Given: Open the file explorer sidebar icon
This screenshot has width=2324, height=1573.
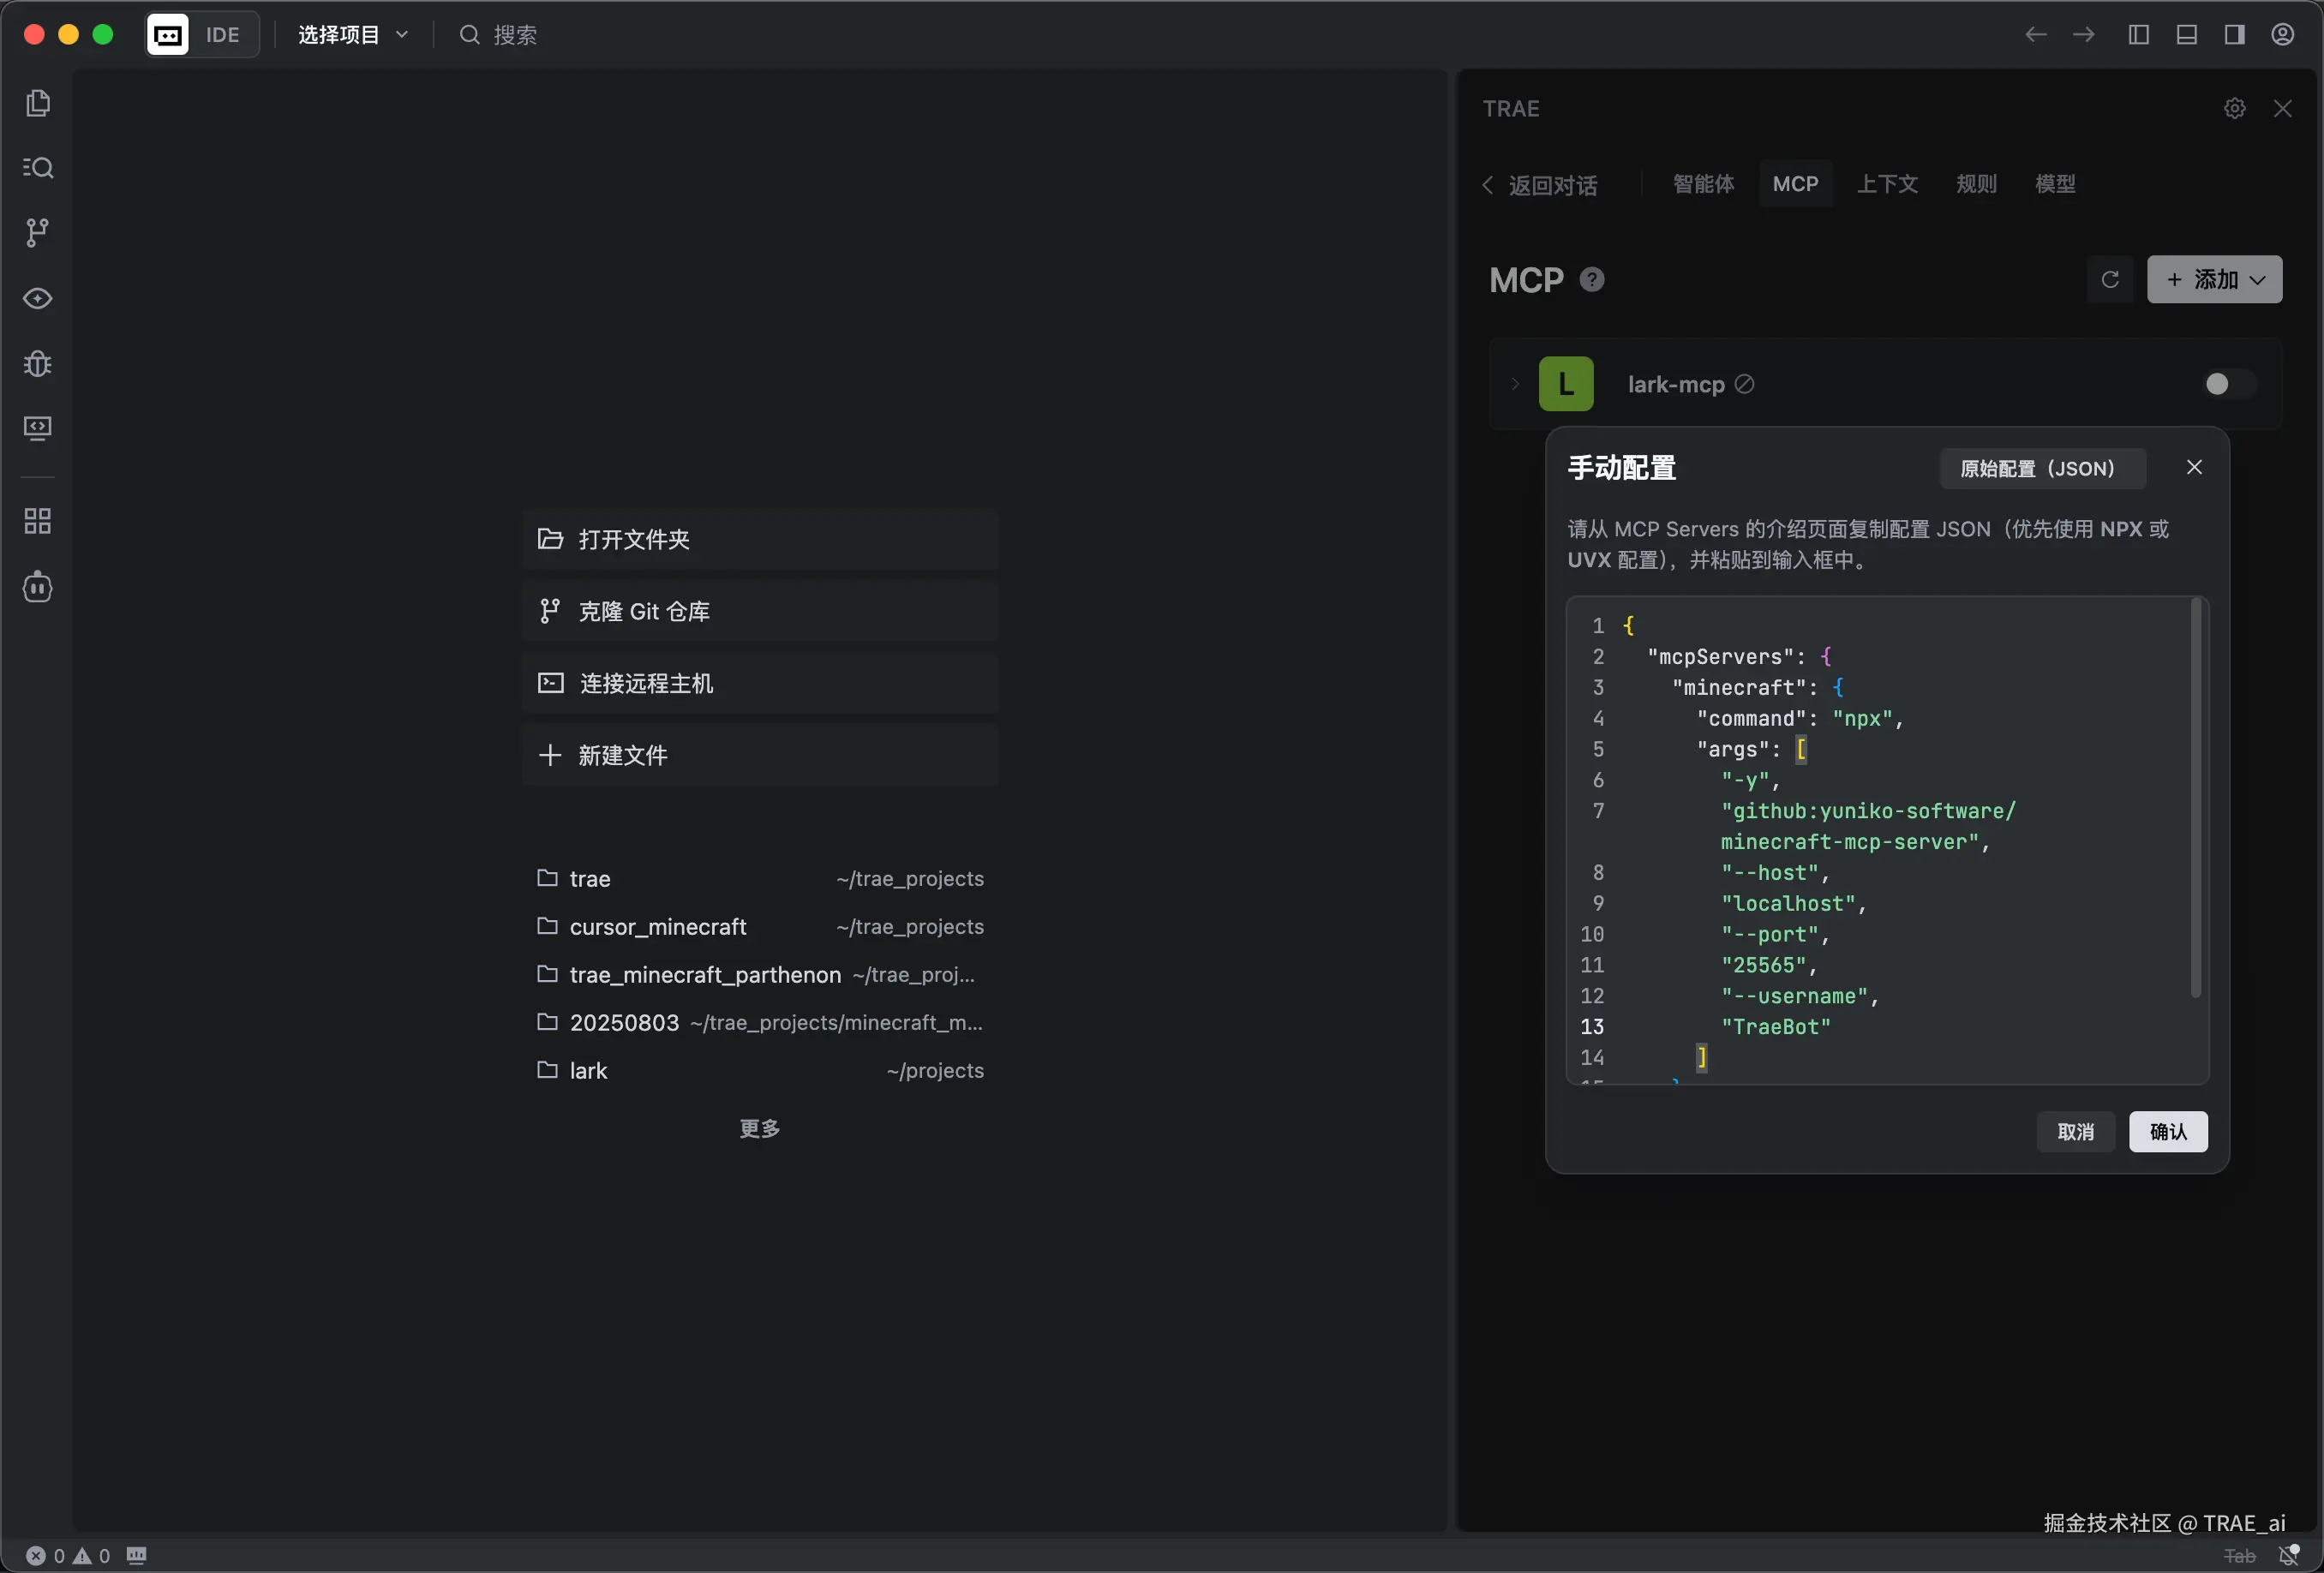Looking at the screenshot, I should click(x=38, y=104).
